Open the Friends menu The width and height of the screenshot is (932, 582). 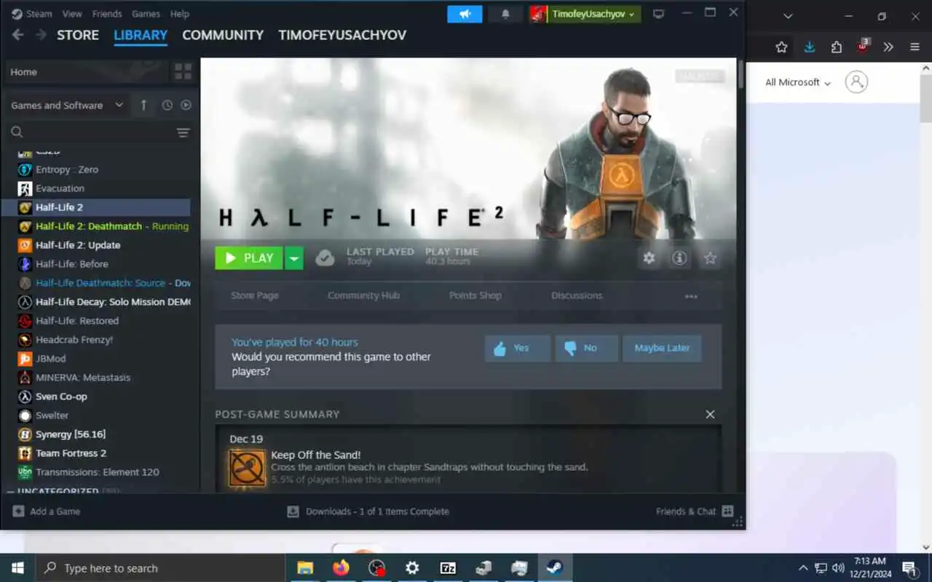(x=107, y=14)
